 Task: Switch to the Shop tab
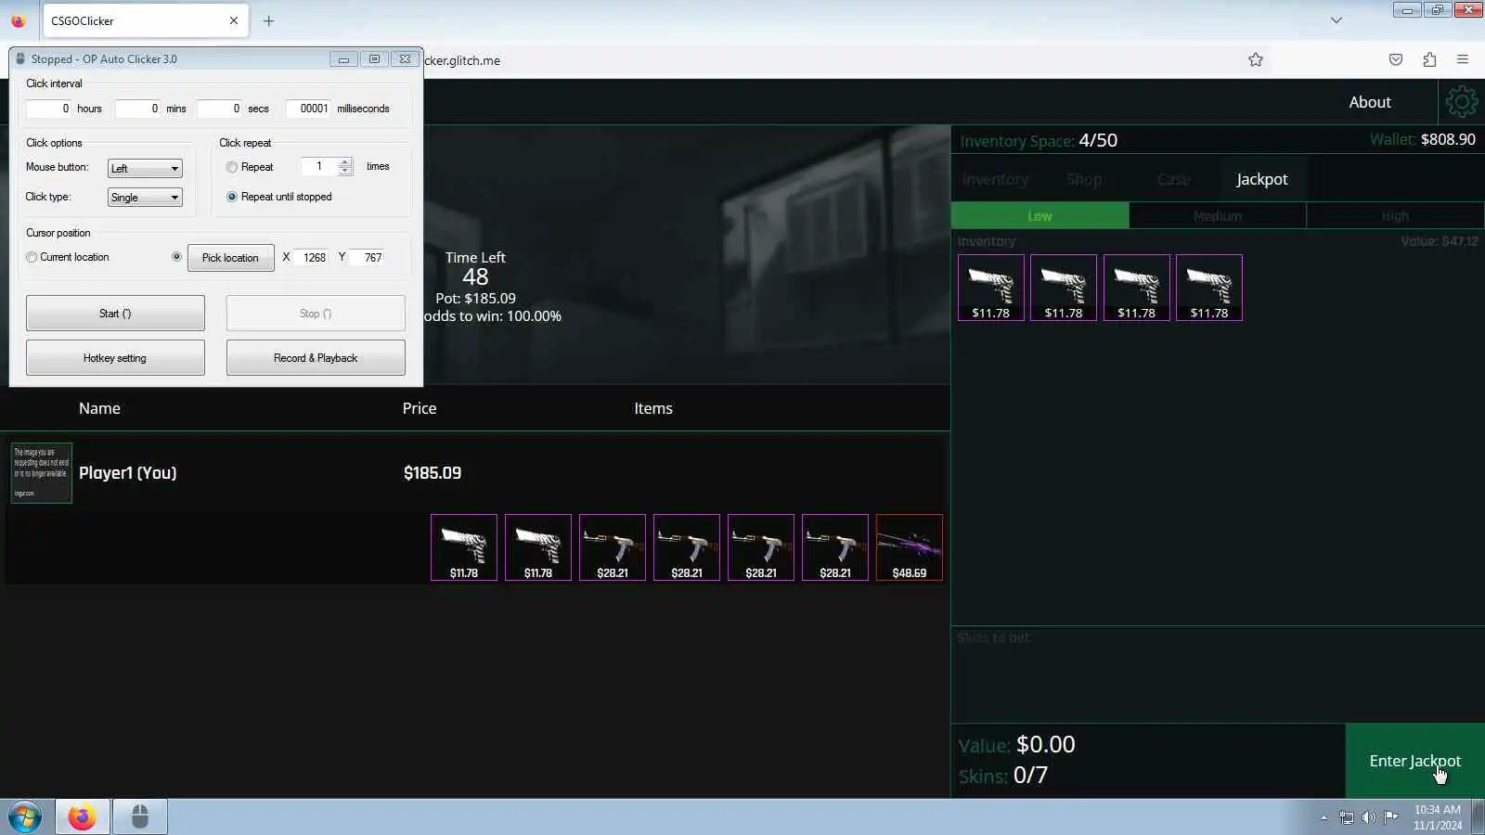[1084, 179]
